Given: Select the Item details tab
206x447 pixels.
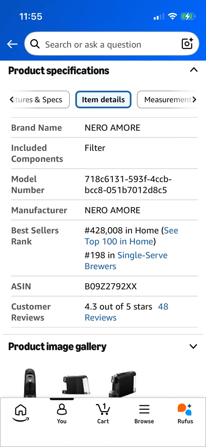Looking at the screenshot, I should pos(103,100).
